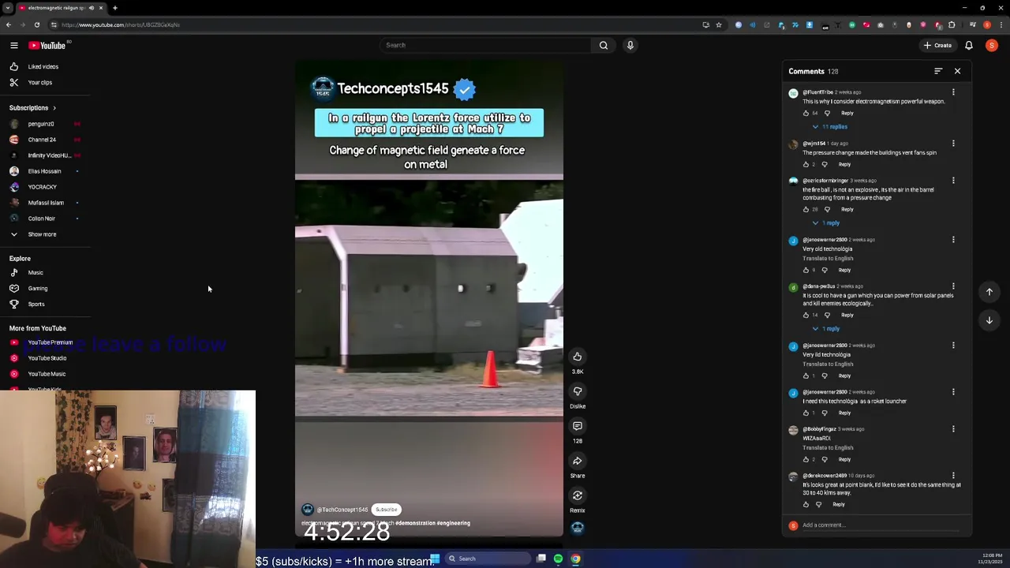Open Chrome from the taskbar
Screen dimensions: 1010x568
pyautogui.click(x=575, y=559)
